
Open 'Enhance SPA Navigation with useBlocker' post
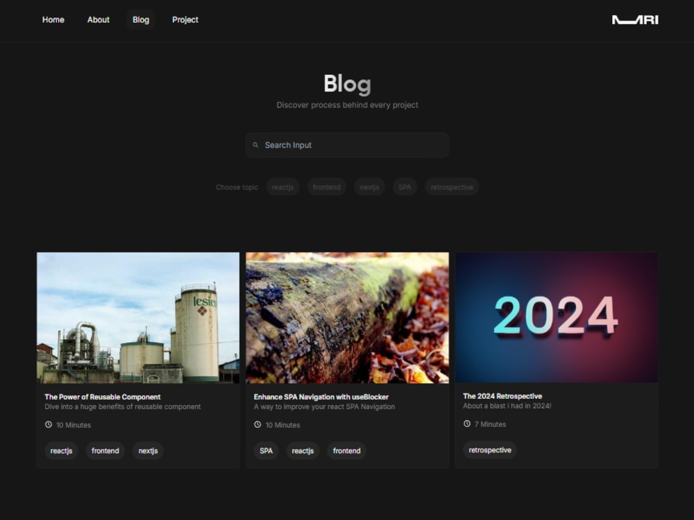pos(321,397)
